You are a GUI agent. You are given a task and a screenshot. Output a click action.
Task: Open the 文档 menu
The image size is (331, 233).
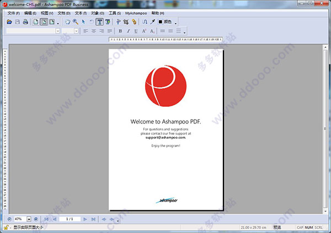(64, 13)
